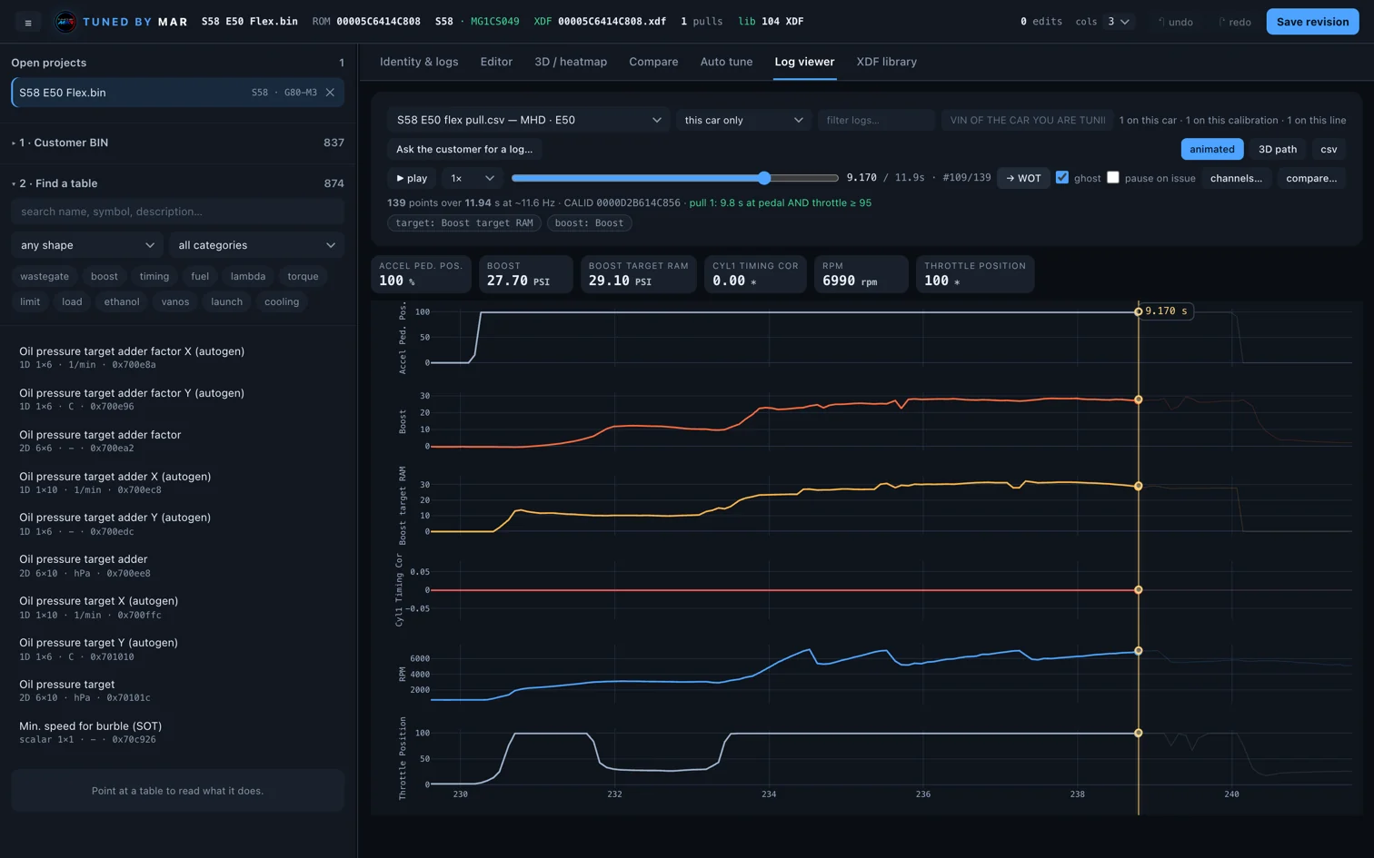The width and height of the screenshot is (1374, 858).
Task: Go to the Auto tune tab
Action: click(726, 62)
